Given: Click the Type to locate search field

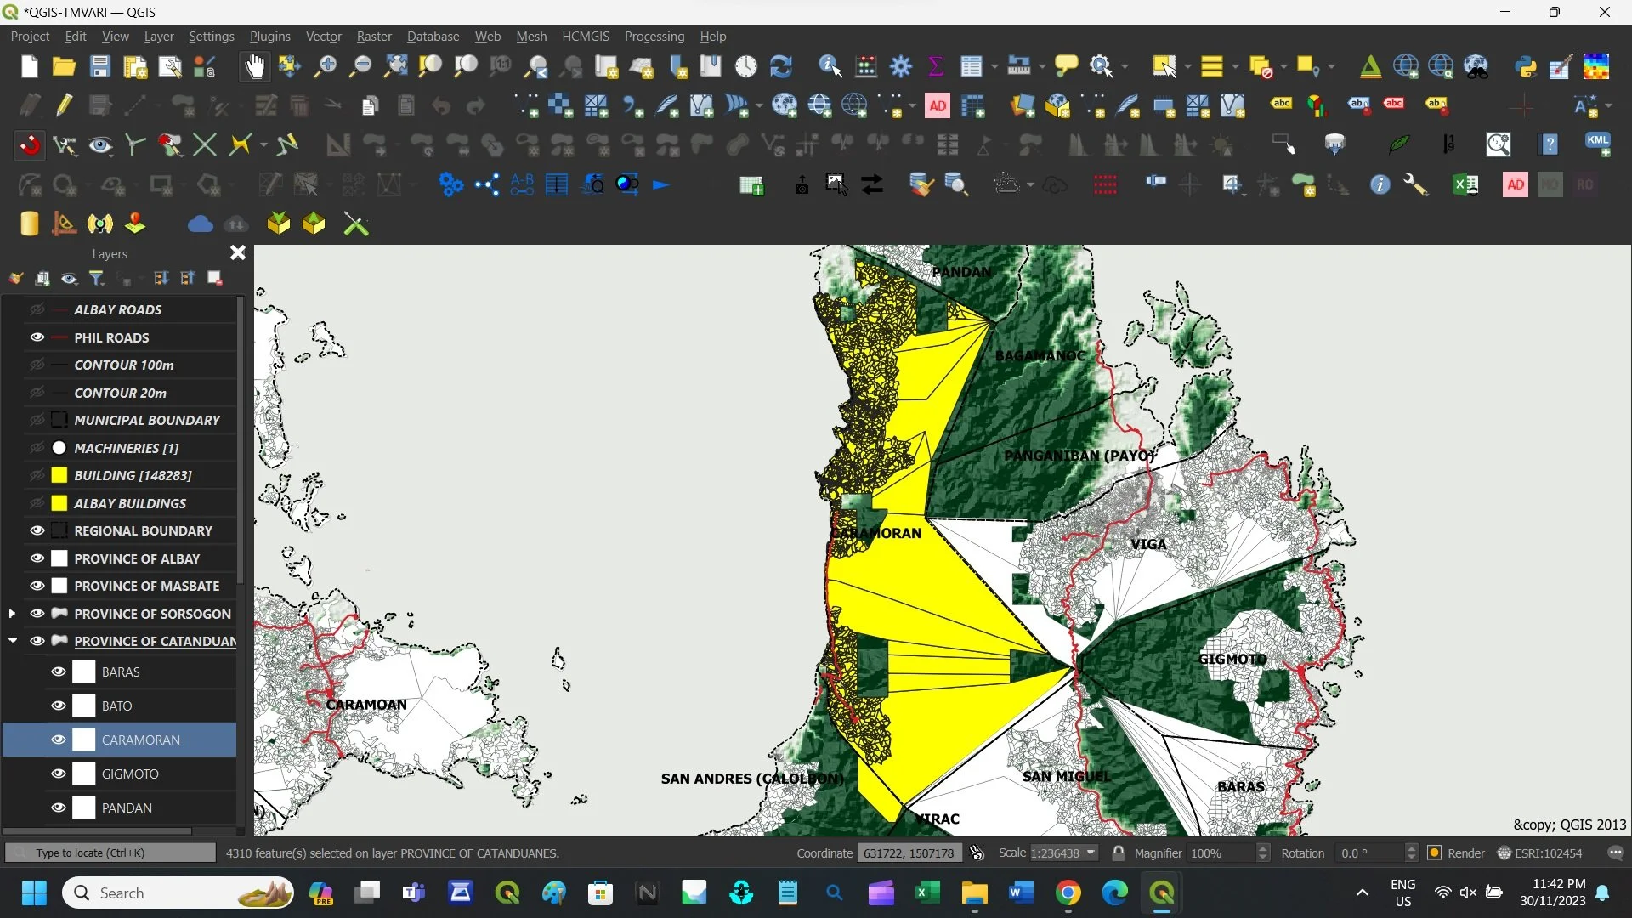Looking at the screenshot, I should tap(110, 853).
